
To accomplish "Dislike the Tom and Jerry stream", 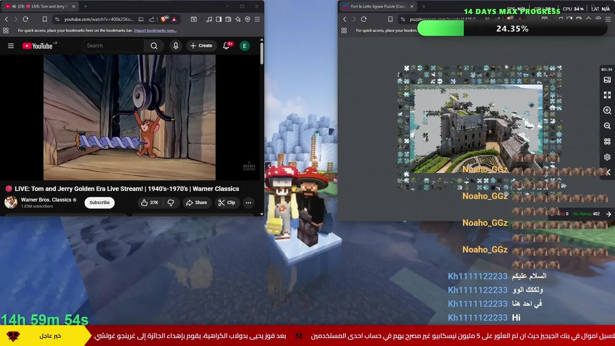I will [171, 202].
